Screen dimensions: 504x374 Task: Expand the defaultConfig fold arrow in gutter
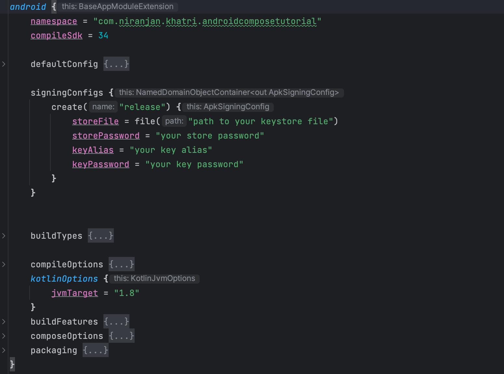4,64
